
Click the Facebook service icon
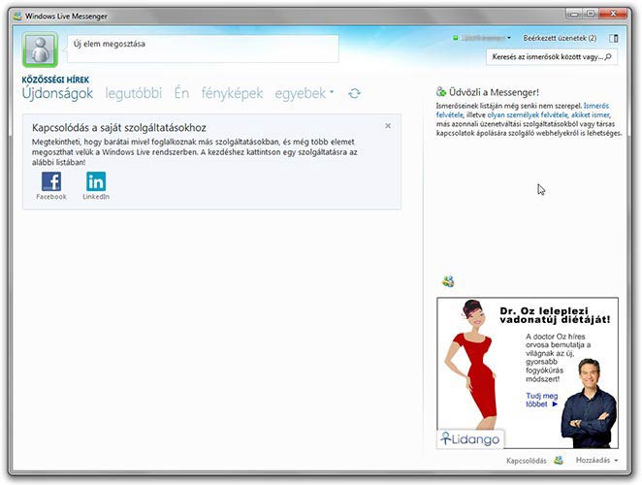click(50, 181)
